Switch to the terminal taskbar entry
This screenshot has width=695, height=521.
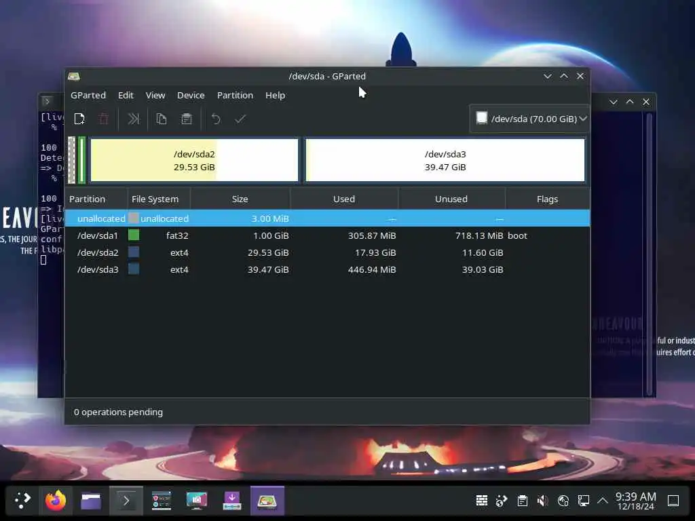click(x=126, y=501)
